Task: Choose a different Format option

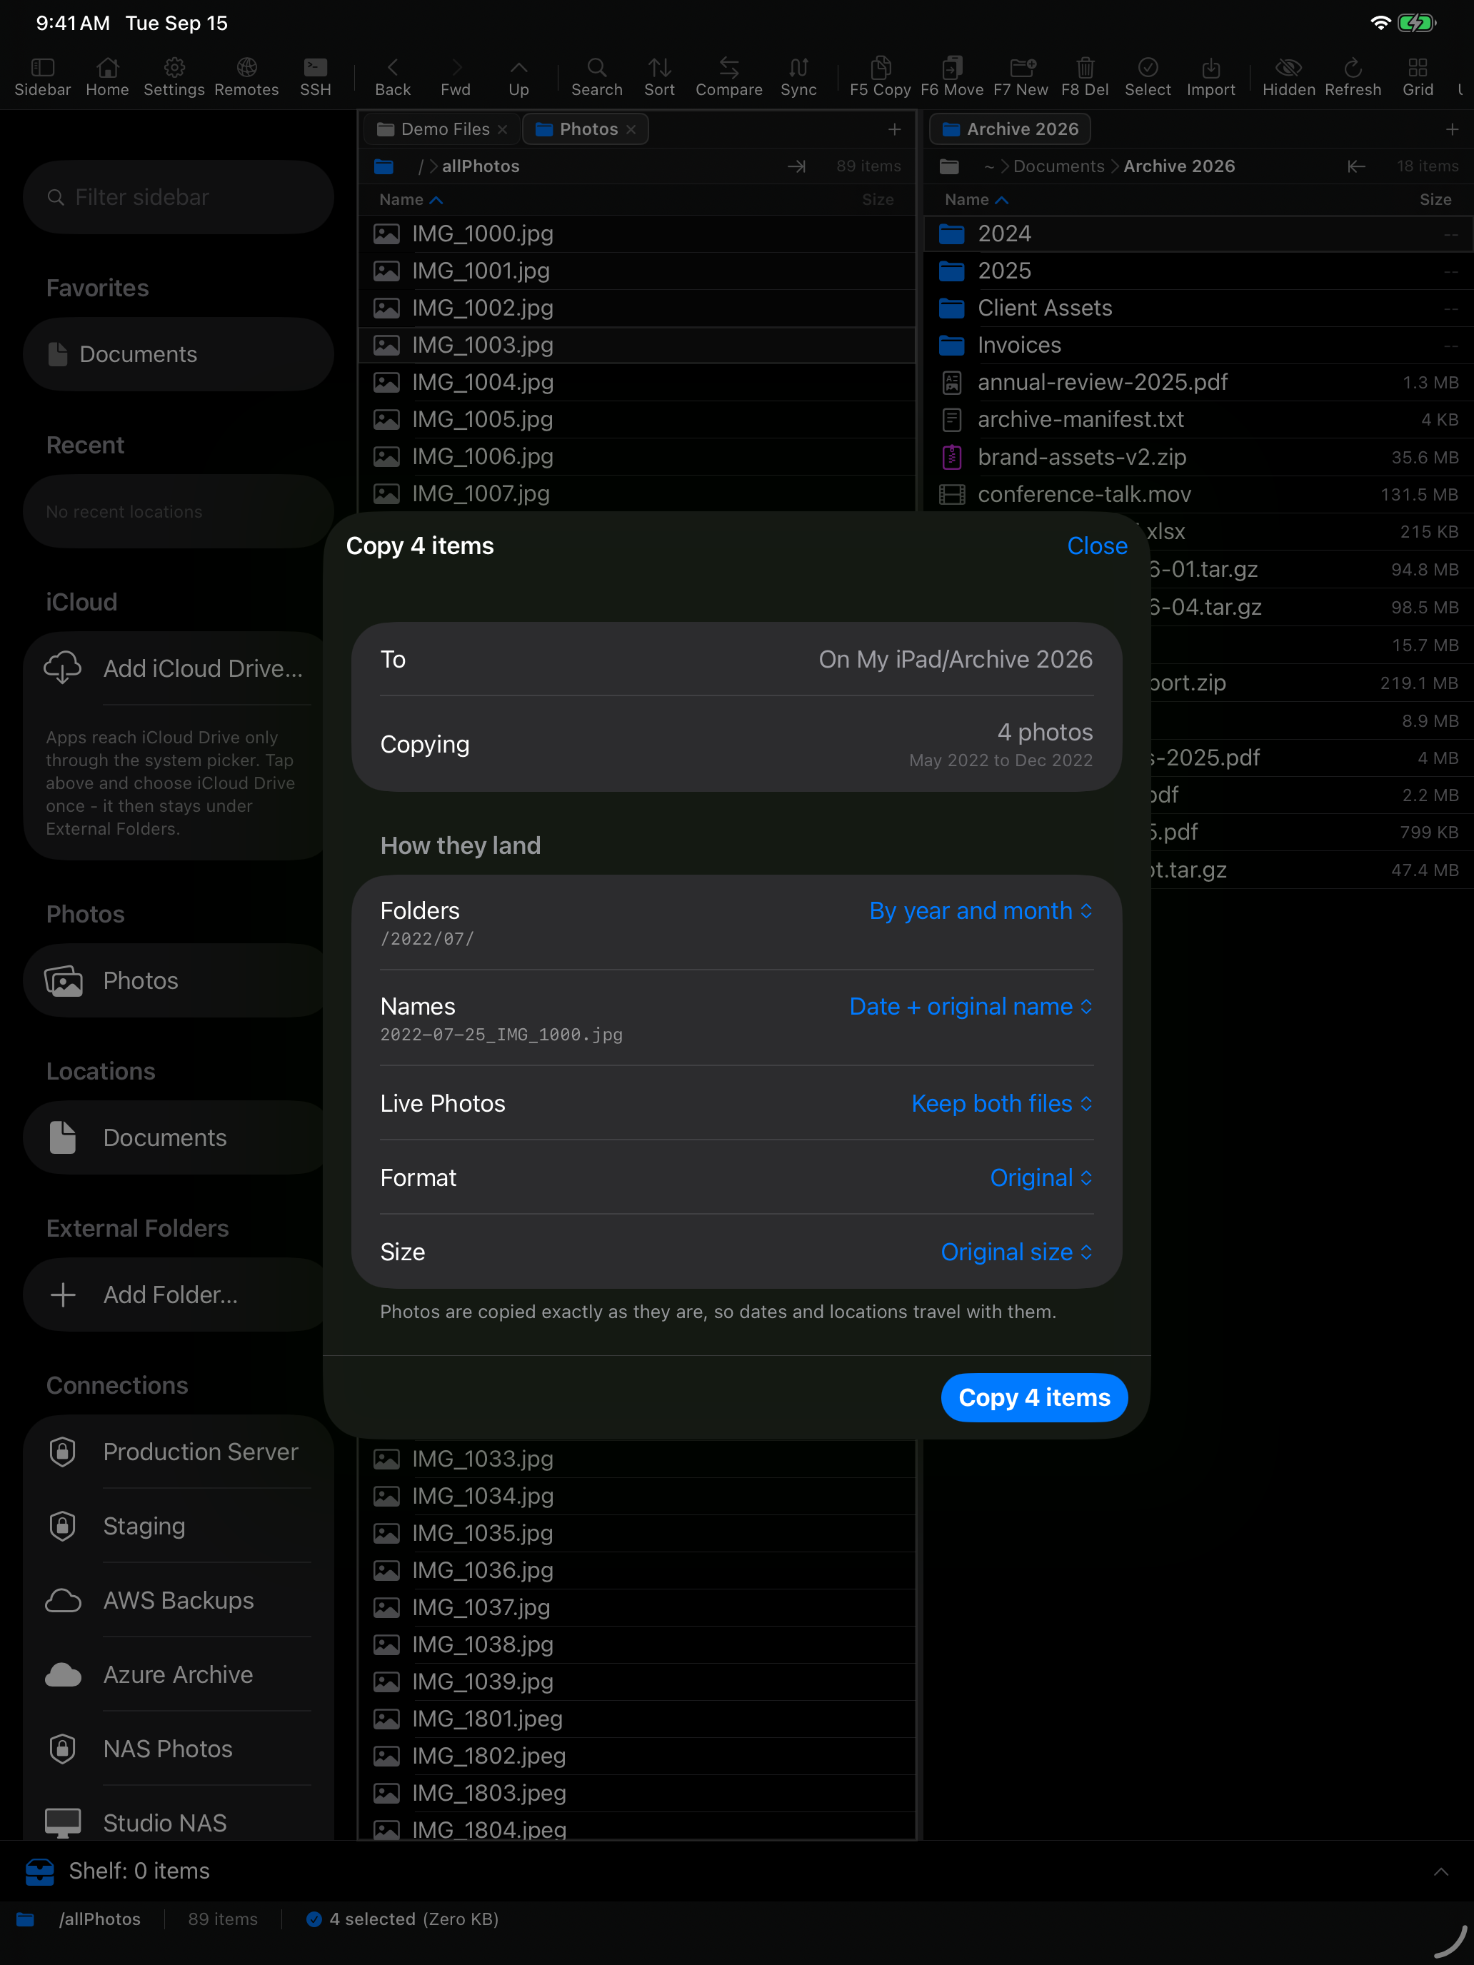Action: tap(1041, 1178)
